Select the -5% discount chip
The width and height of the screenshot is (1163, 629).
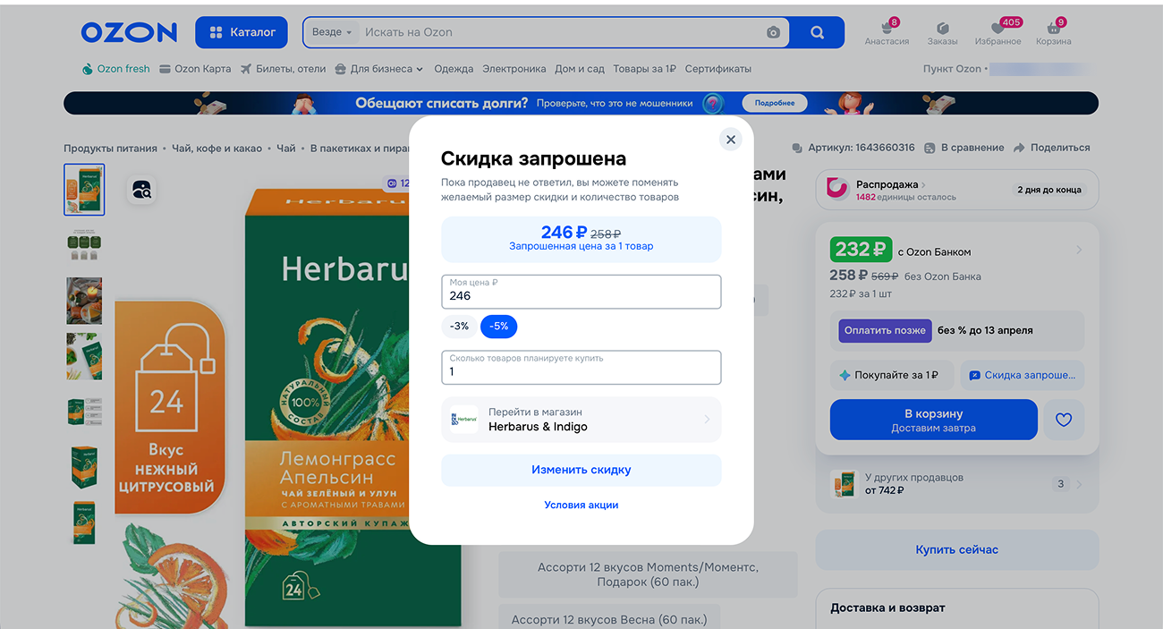pos(498,327)
